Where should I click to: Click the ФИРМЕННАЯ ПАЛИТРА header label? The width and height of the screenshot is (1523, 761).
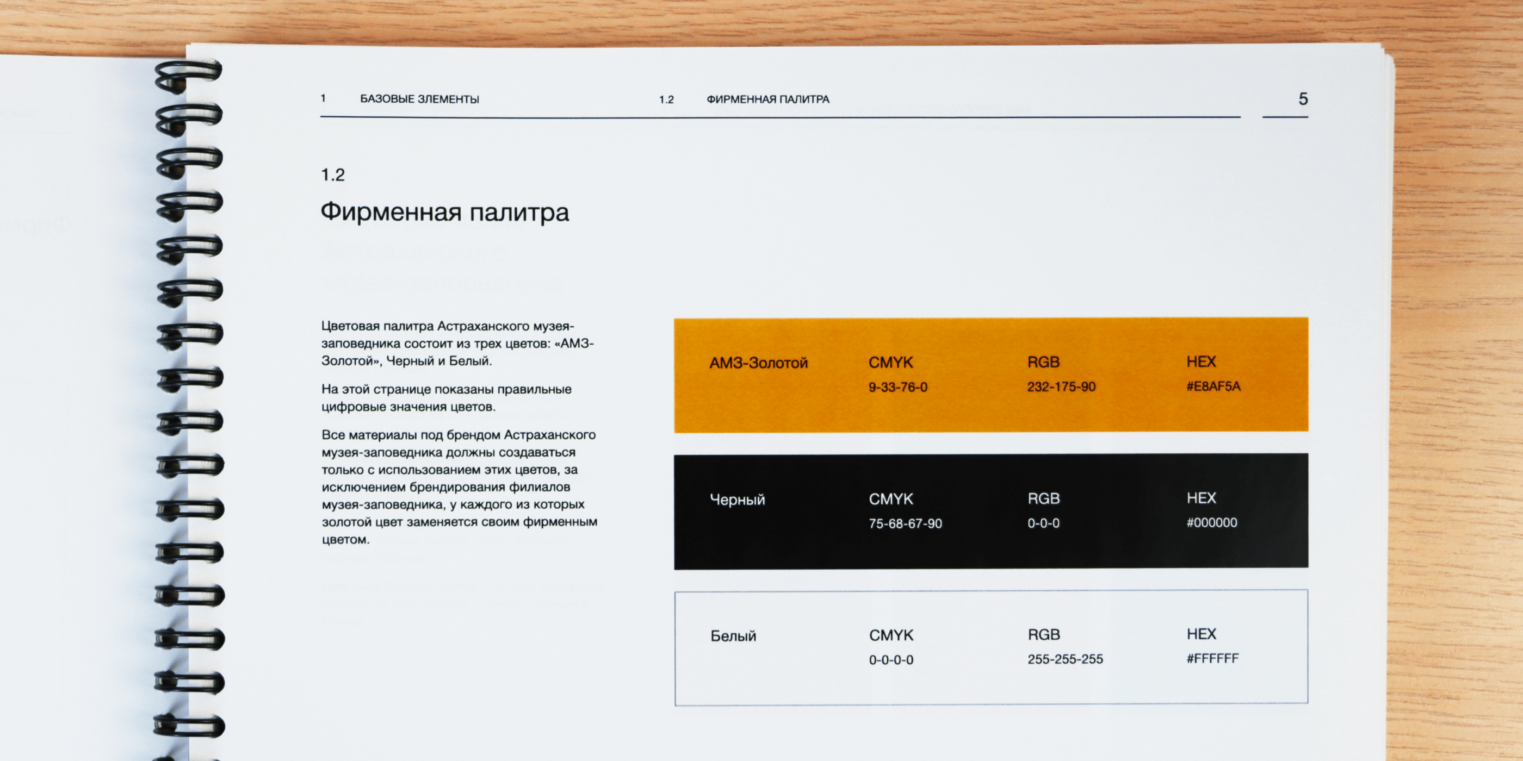coord(767,99)
